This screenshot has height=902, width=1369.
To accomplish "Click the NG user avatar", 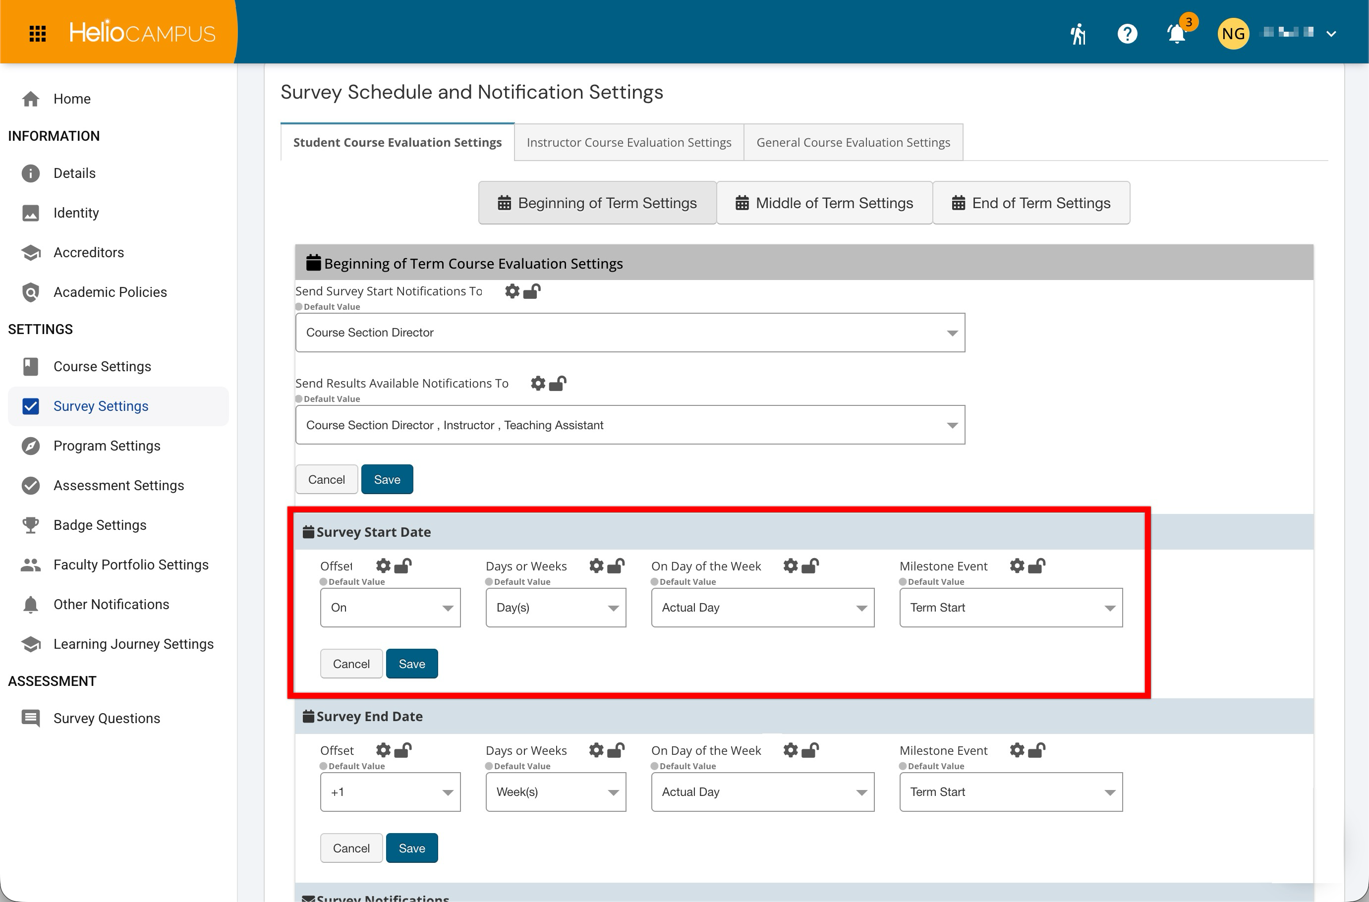I will pyautogui.click(x=1233, y=34).
